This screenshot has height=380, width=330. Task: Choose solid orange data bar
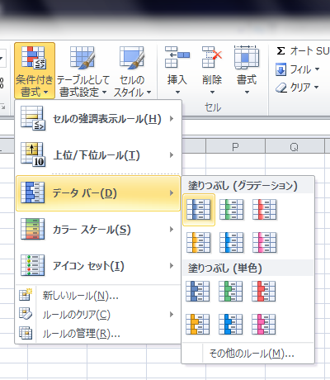coord(198,325)
